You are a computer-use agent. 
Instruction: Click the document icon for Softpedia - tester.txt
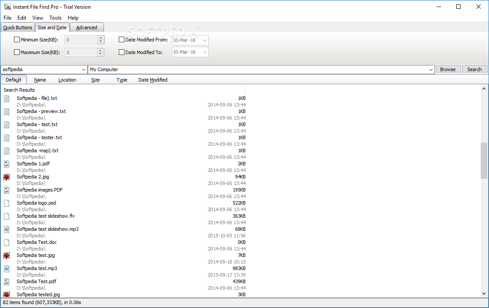tap(7, 138)
